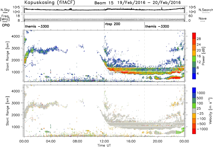Click the date range "19/Feb/2016 – 20/Feb/2016"
Screen dimensions: 213x147
point(149,3)
